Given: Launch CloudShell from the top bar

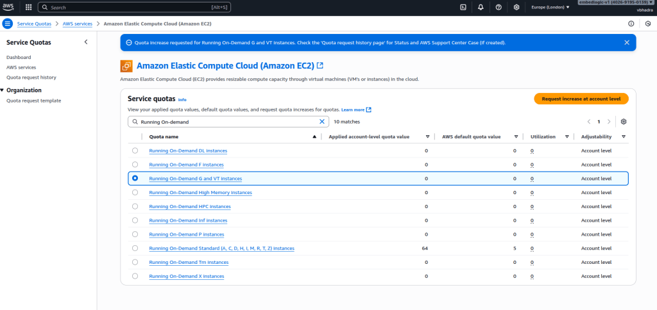Looking at the screenshot, I should (463, 7).
